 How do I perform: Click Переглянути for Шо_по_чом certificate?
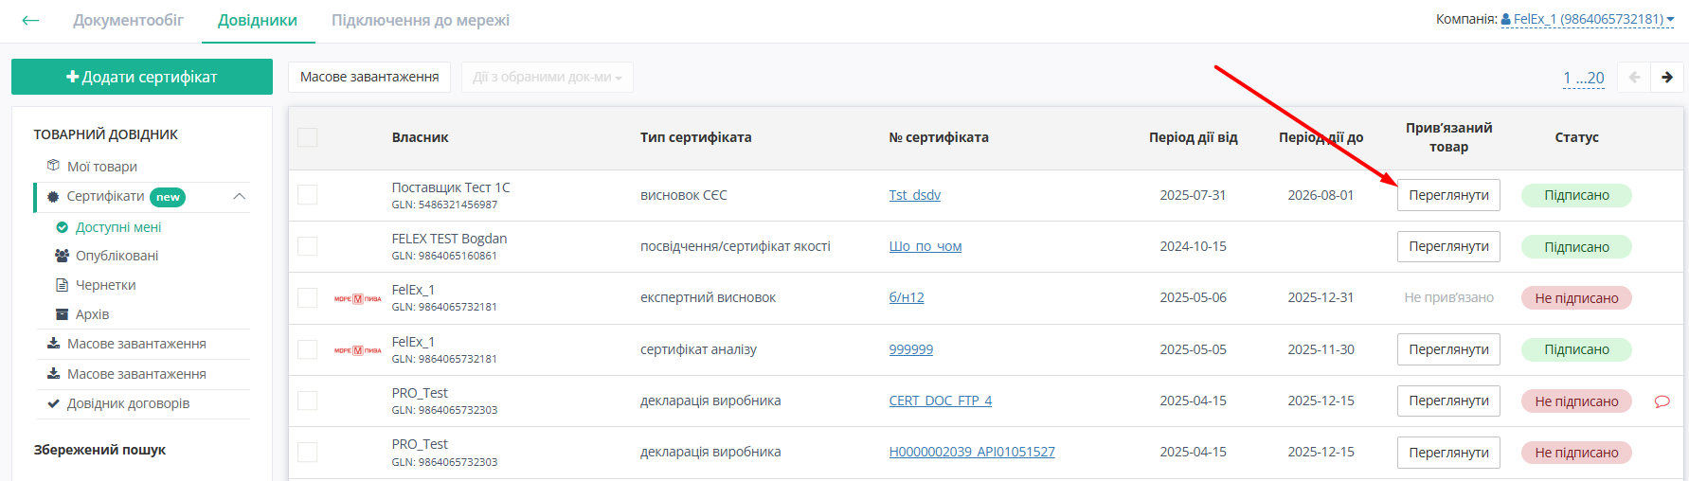pos(1448,246)
